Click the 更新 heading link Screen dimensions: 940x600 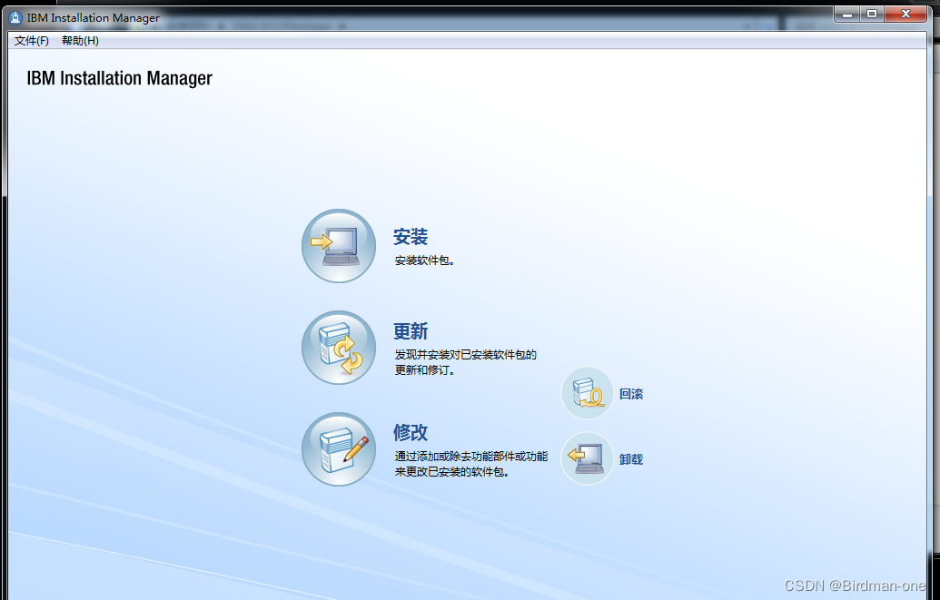point(411,331)
